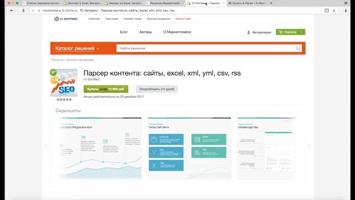The height and width of the screenshot is (200, 355).
Task: Open 'Клиентам' in top navigation
Action: click(x=94, y=19)
